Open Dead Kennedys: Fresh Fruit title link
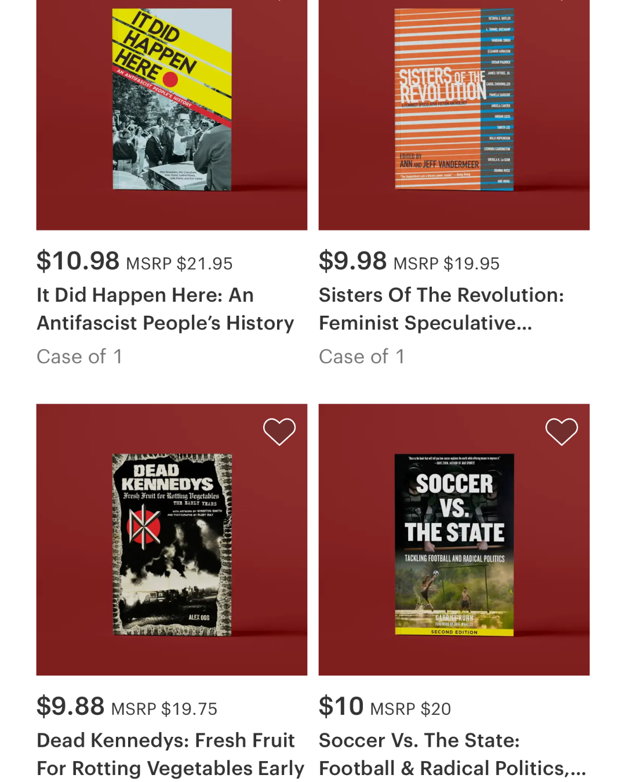The width and height of the screenshot is (626, 782). [x=170, y=754]
